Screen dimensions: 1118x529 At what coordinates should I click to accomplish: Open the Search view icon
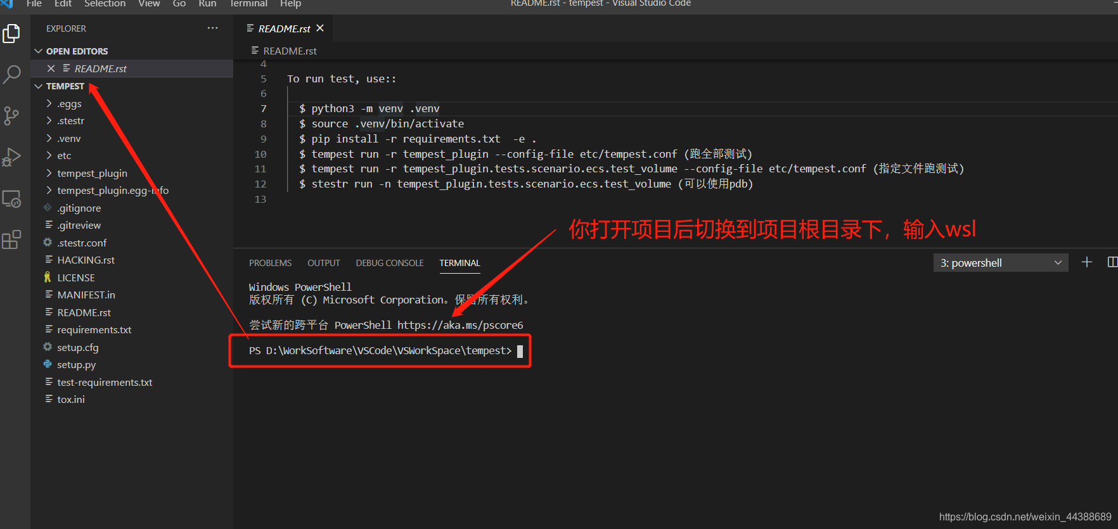coord(11,74)
